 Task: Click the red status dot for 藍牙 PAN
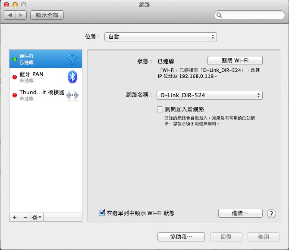[15, 77]
